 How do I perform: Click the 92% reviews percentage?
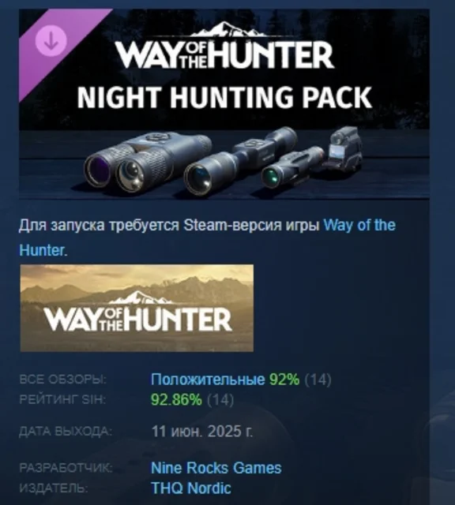coord(284,380)
